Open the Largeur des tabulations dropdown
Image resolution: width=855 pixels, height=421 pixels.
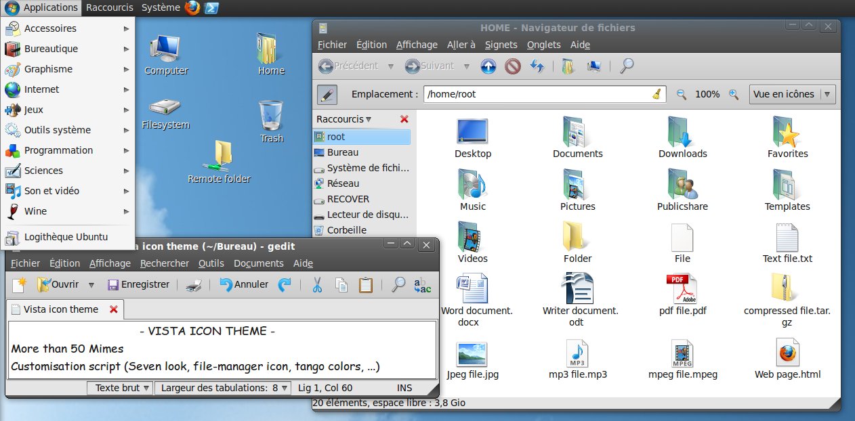223,388
